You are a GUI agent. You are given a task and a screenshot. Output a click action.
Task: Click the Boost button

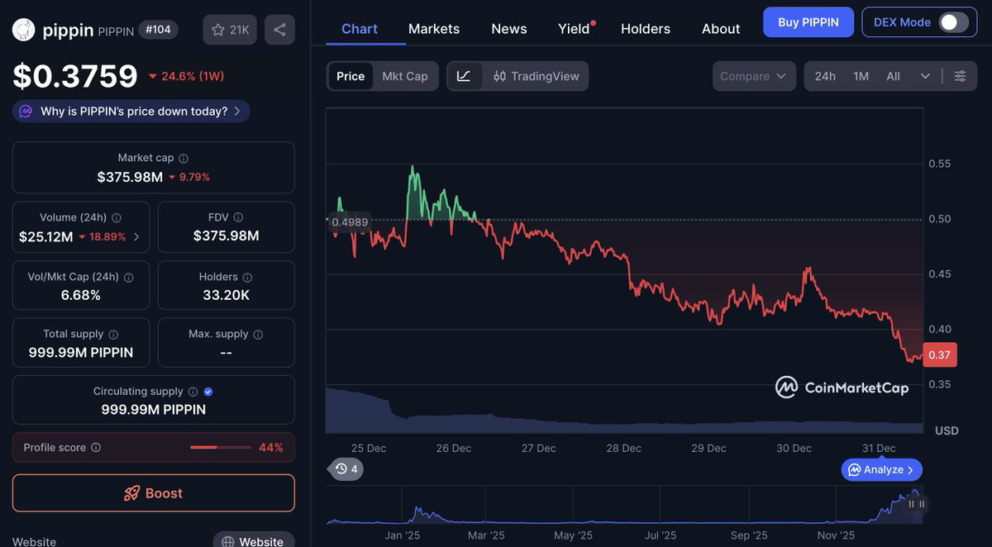(154, 493)
